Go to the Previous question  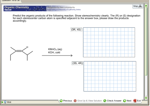point(67,101)
